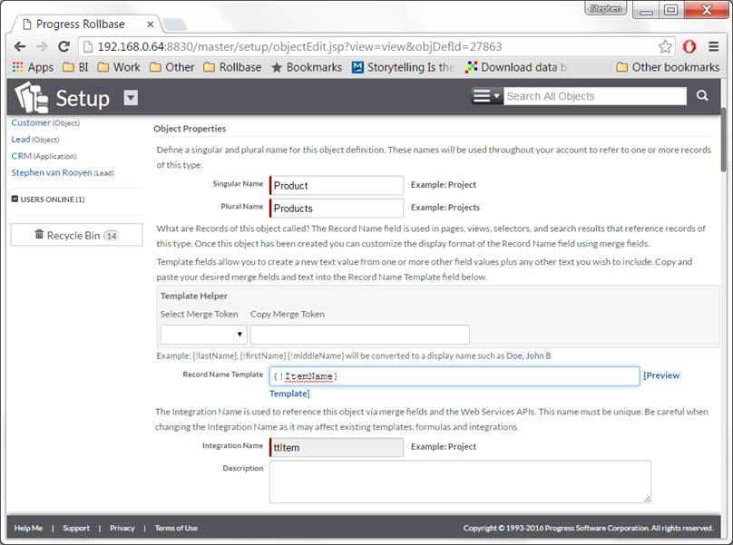The image size is (733, 545).
Task: Open a new browser tab
Action: [x=175, y=24]
